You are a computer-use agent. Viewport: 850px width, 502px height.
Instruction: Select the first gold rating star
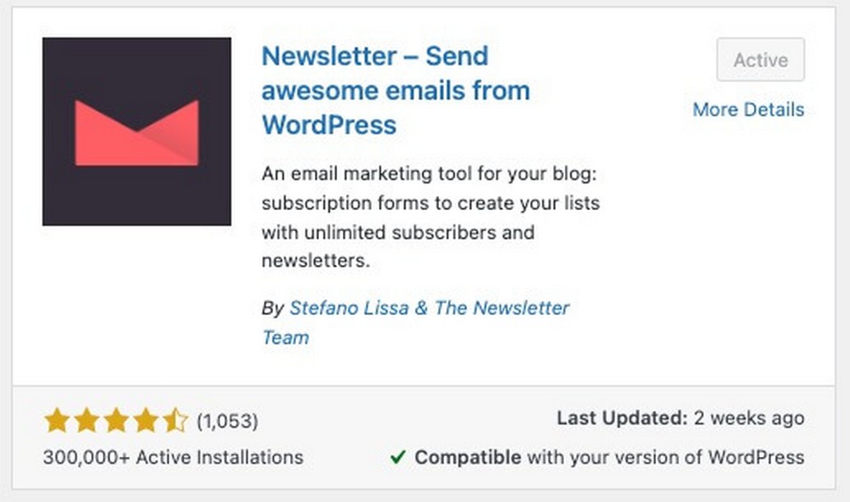[56, 420]
